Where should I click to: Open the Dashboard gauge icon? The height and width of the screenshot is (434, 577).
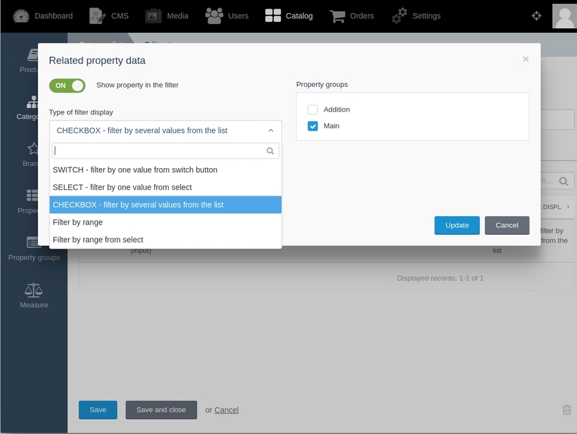coord(21,16)
